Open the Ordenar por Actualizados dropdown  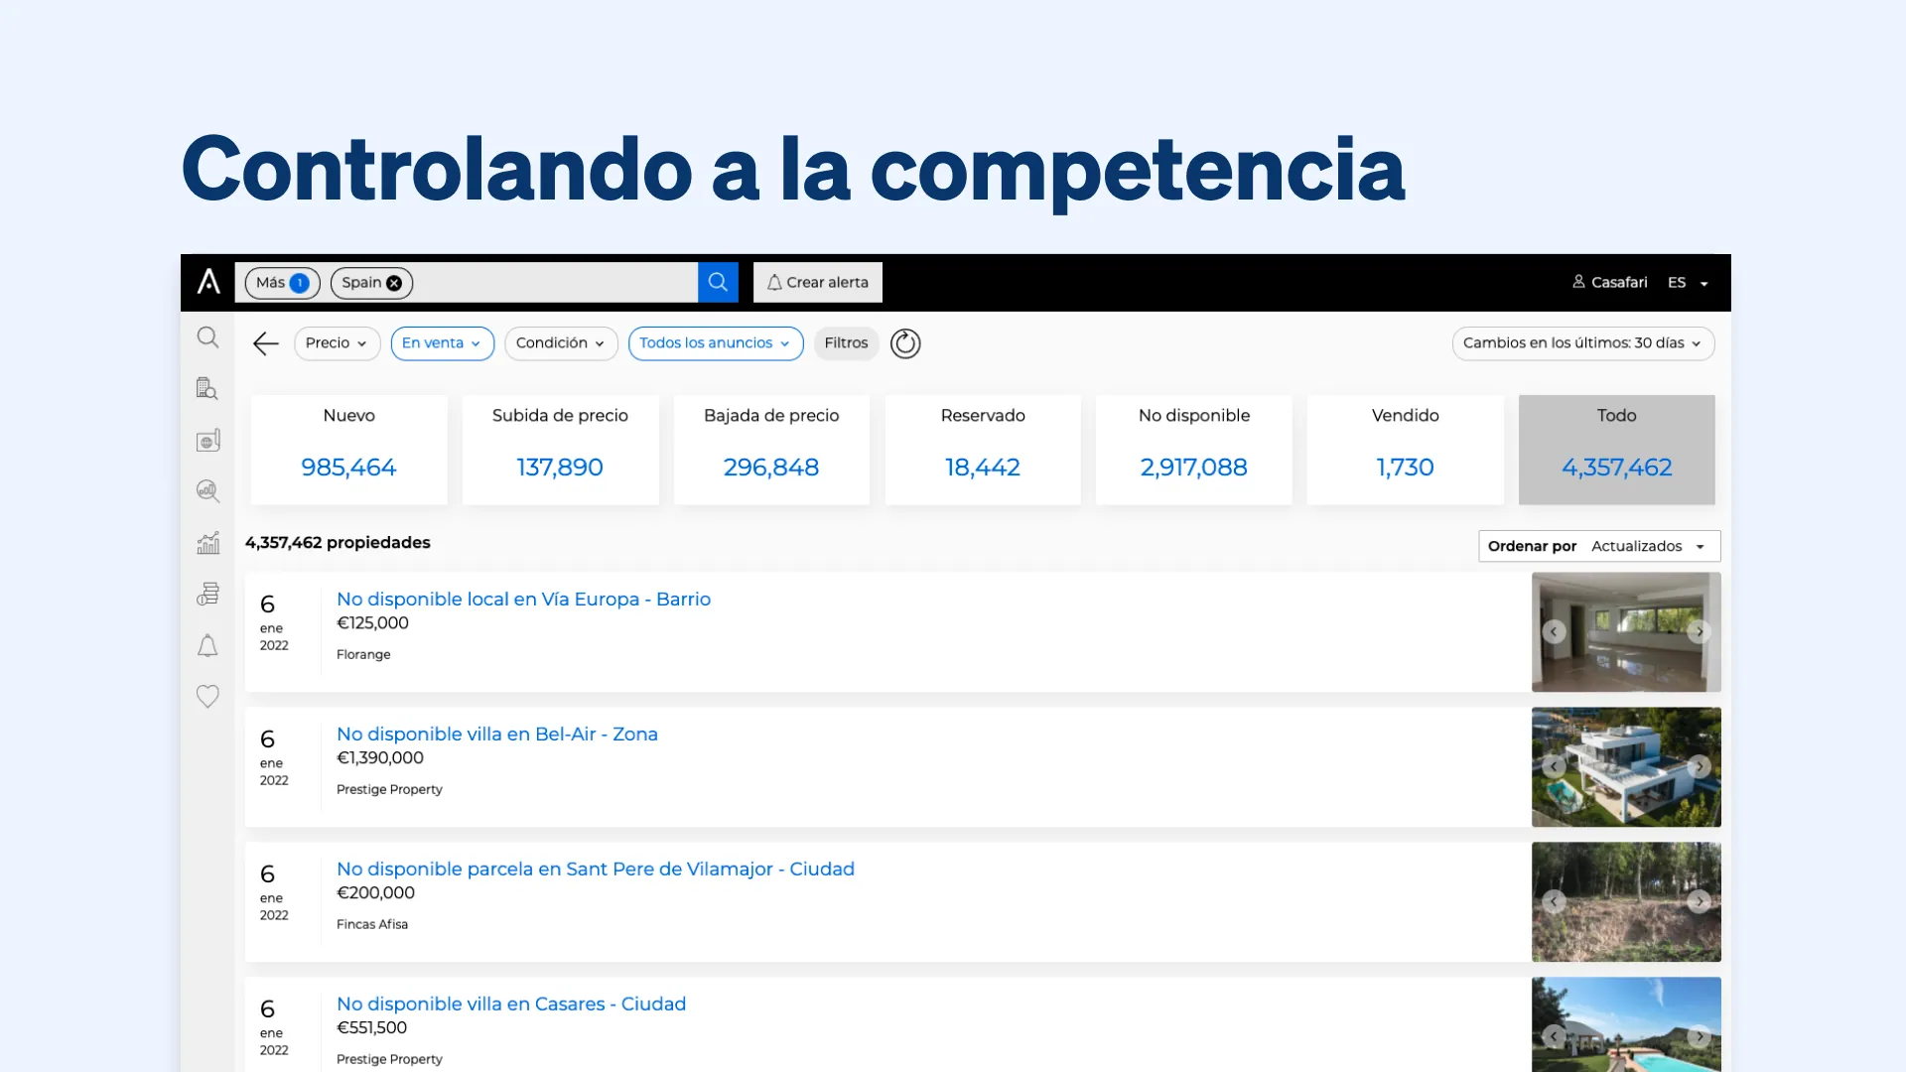(x=1598, y=546)
